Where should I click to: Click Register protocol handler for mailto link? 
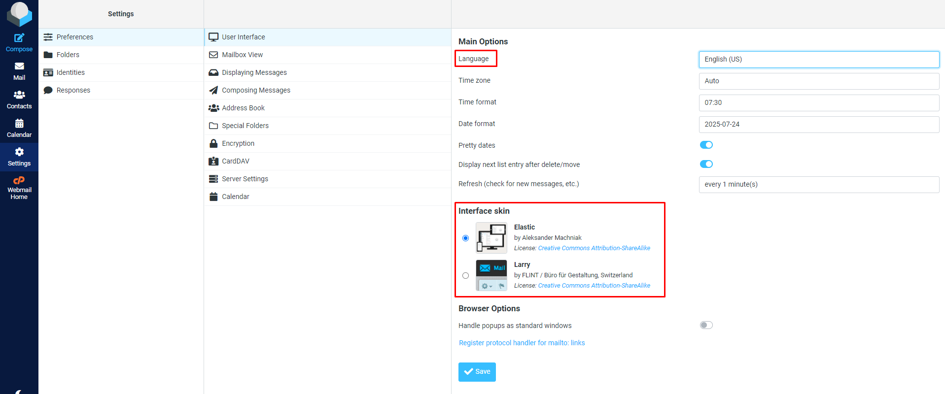[x=522, y=343]
